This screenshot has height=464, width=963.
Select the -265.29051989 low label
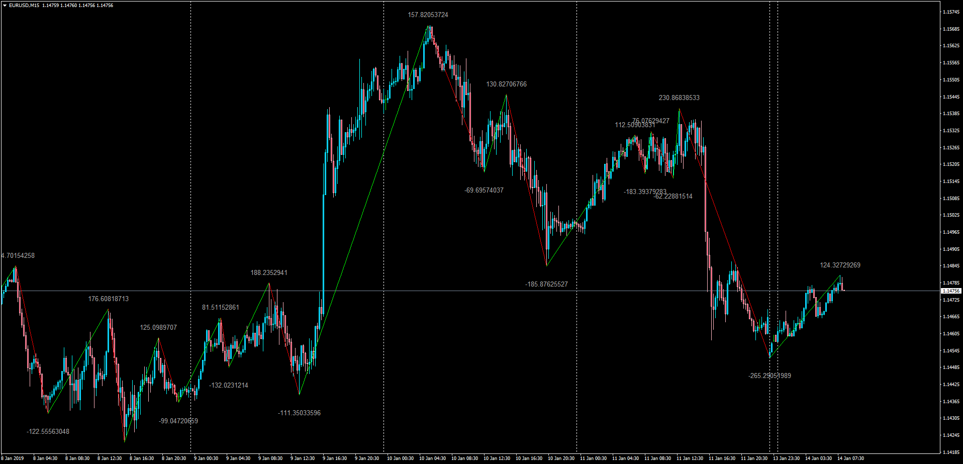(769, 376)
